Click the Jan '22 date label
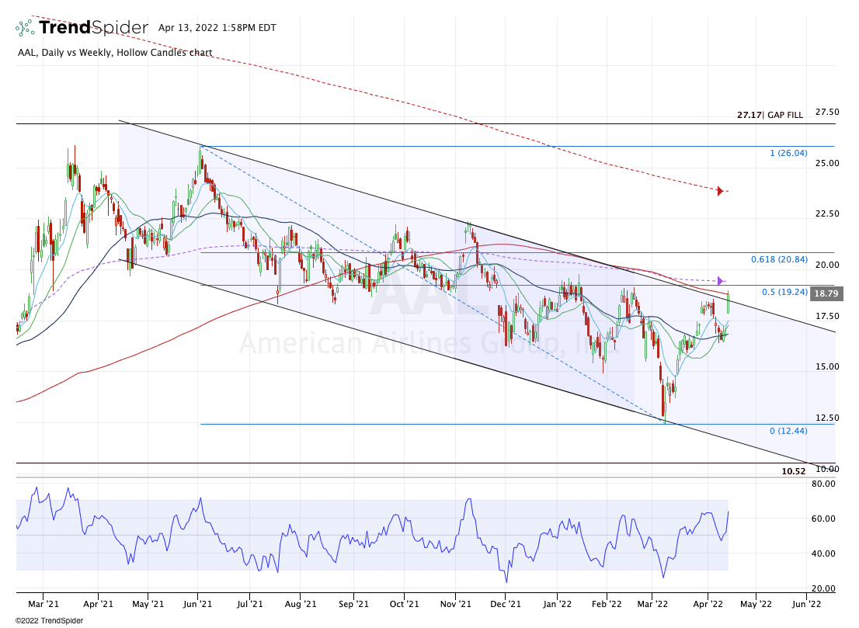Image resolution: width=859 pixels, height=628 pixels. [x=557, y=604]
